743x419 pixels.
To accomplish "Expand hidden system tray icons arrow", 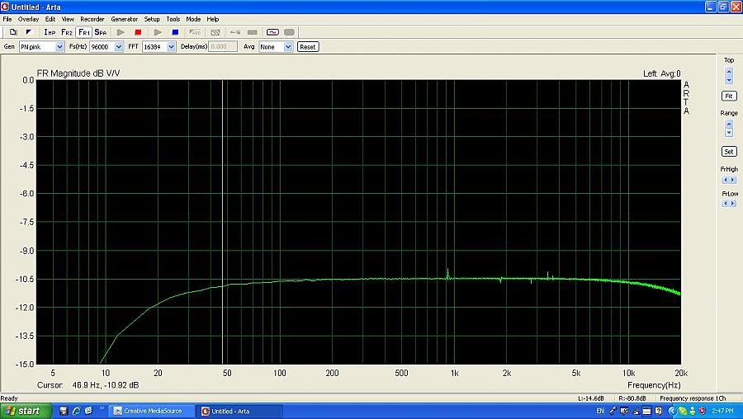I will point(671,411).
